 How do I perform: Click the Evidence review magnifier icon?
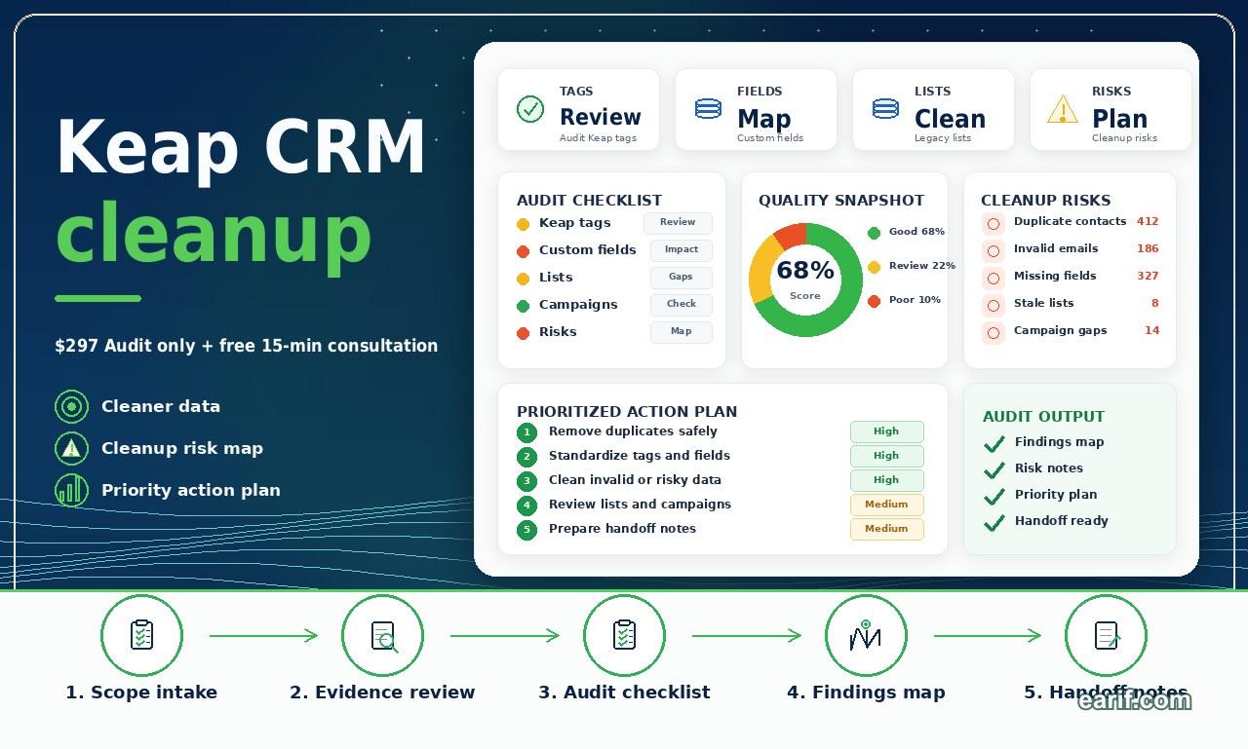[x=383, y=636]
